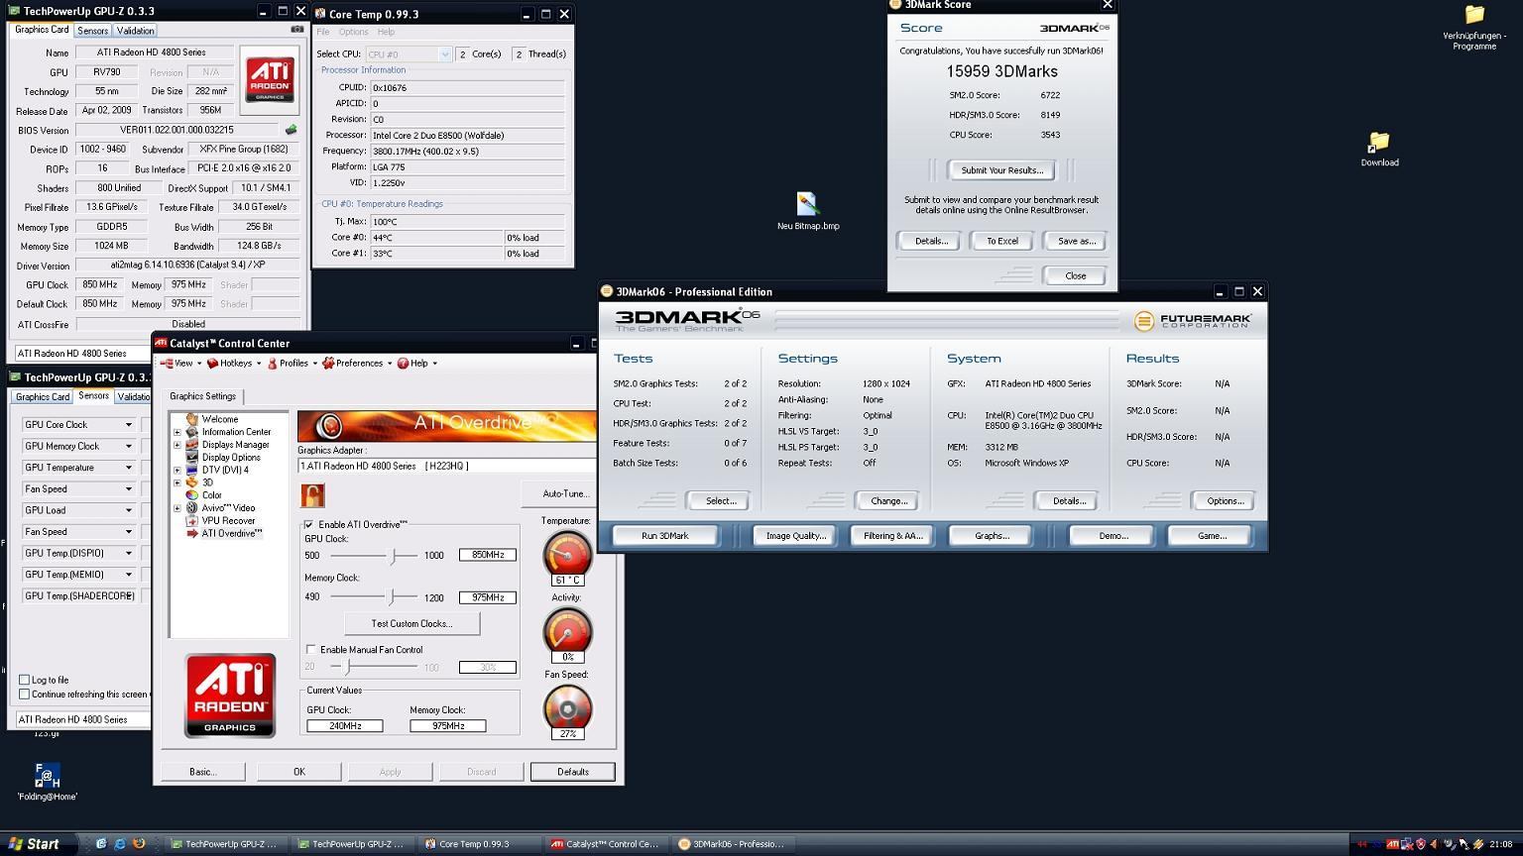Click the Firefox quick launch icon
Viewport: 1523px width, 856px height.
[x=139, y=844]
